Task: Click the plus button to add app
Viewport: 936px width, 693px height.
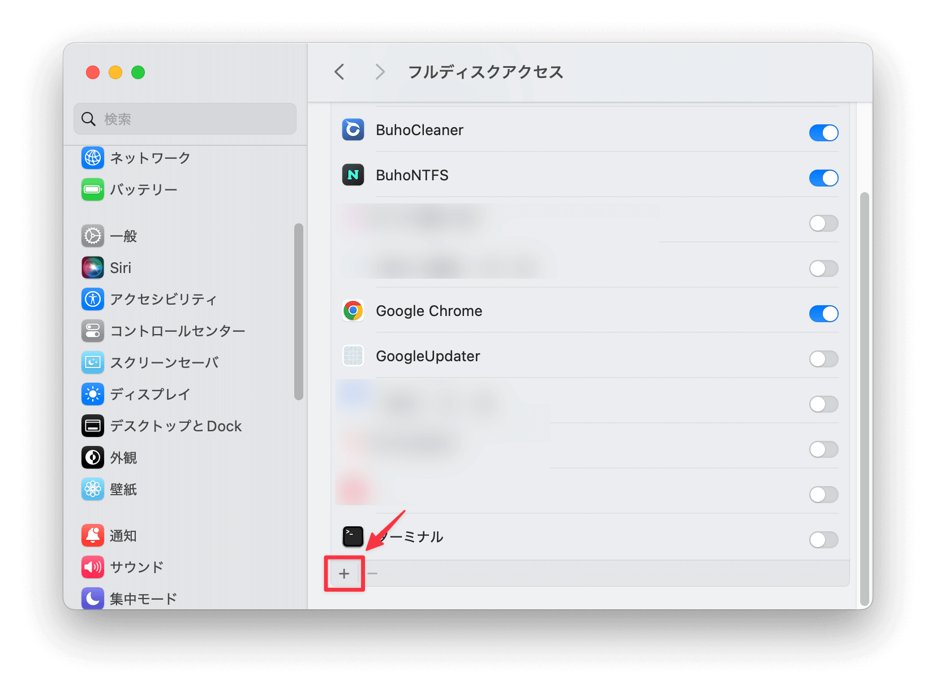Action: (x=344, y=574)
